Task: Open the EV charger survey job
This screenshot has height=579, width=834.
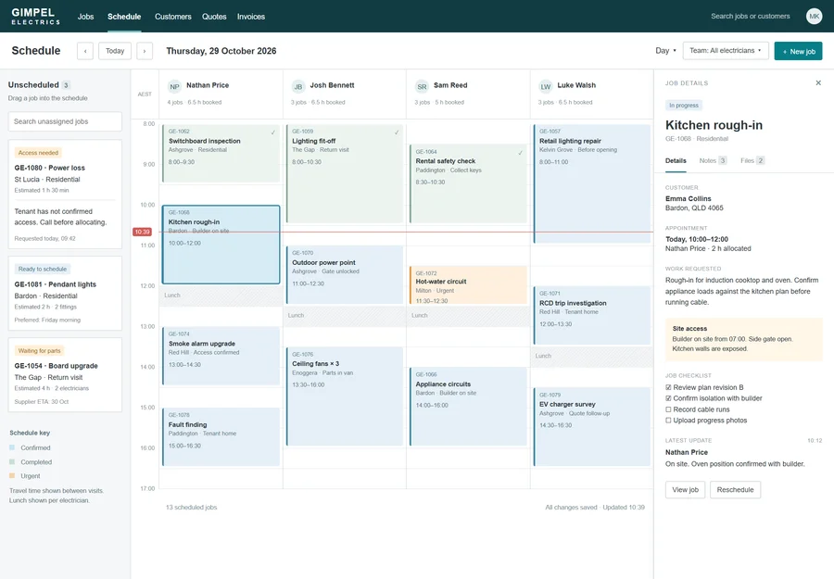Action: coord(591,426)
